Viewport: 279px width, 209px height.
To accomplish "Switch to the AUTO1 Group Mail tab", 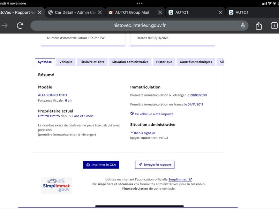I will [x=132, y=13].
